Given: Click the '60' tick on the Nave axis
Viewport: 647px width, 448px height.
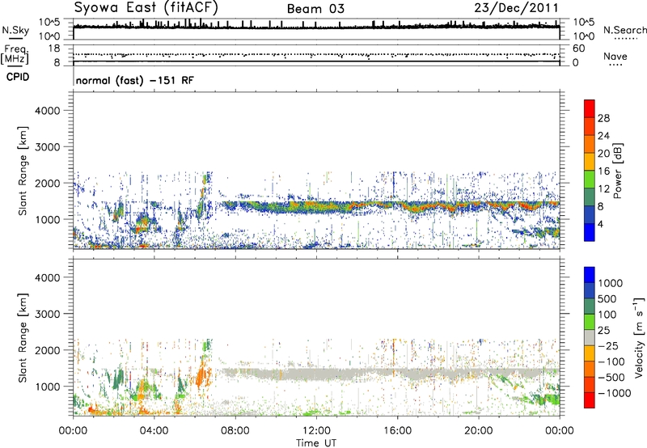Looking at the screenshot, I should 578,49.
